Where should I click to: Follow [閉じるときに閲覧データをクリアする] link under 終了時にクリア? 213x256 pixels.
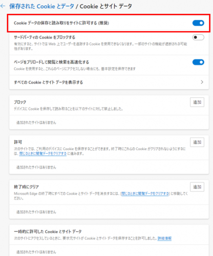click(x=145, y=194)
